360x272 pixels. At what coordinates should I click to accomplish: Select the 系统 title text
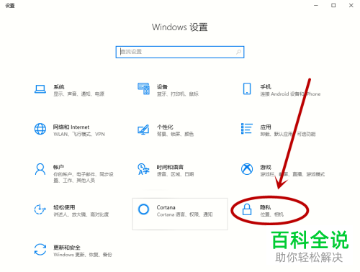point(59,87)
